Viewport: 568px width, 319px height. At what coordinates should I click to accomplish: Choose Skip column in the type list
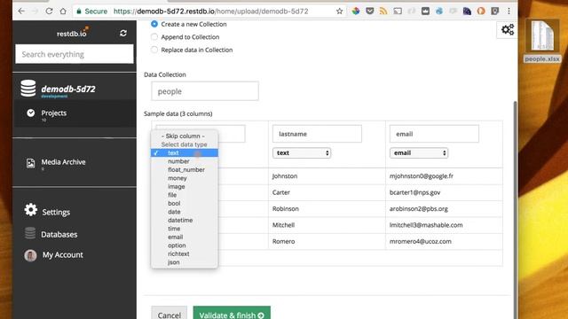[x=185, y=136]
